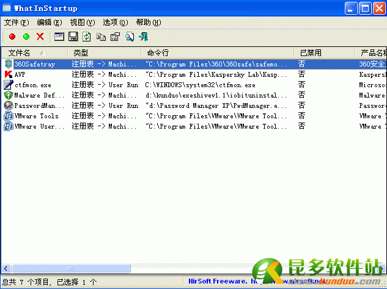Image resolution: width=387 pixels, height=289 pixels.
Task: Click the AVP Kaspersky row icon
Action: pyautogui.click(x=9, y=74)
